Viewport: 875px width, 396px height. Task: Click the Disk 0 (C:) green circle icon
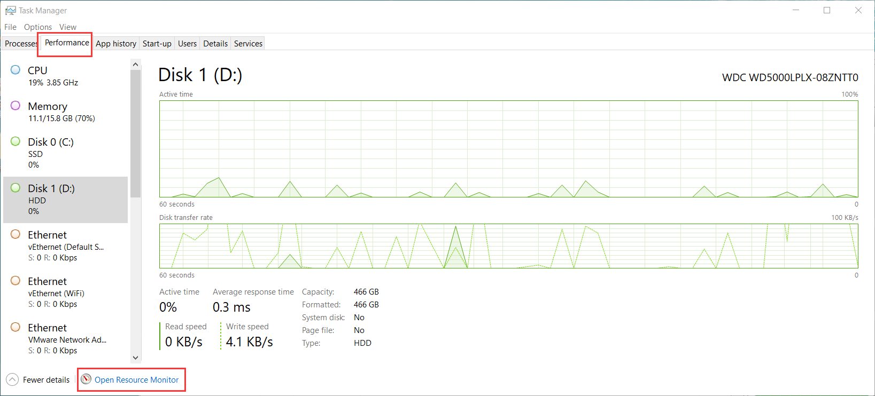click(16, 141)
